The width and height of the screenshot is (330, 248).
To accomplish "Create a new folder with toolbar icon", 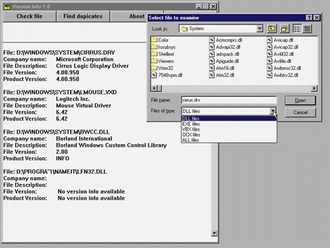I will 284,28.
